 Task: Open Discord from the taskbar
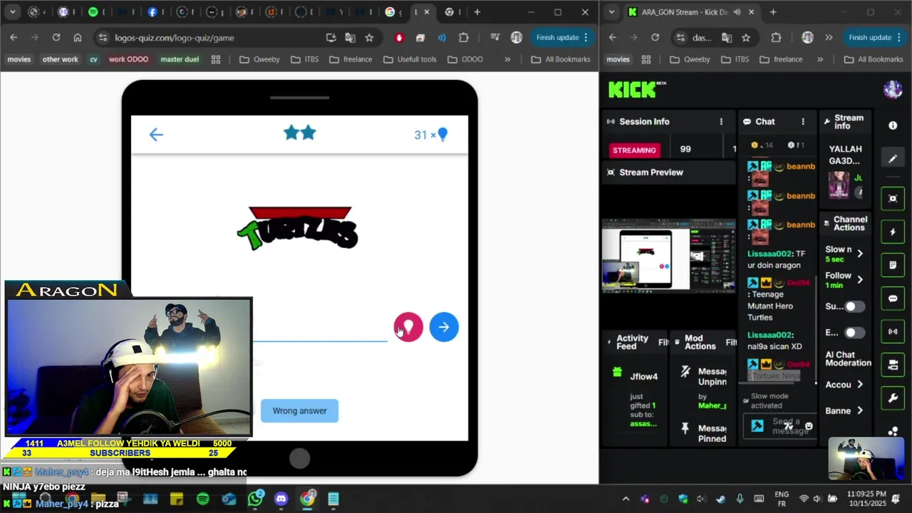[x=281, y=499]
